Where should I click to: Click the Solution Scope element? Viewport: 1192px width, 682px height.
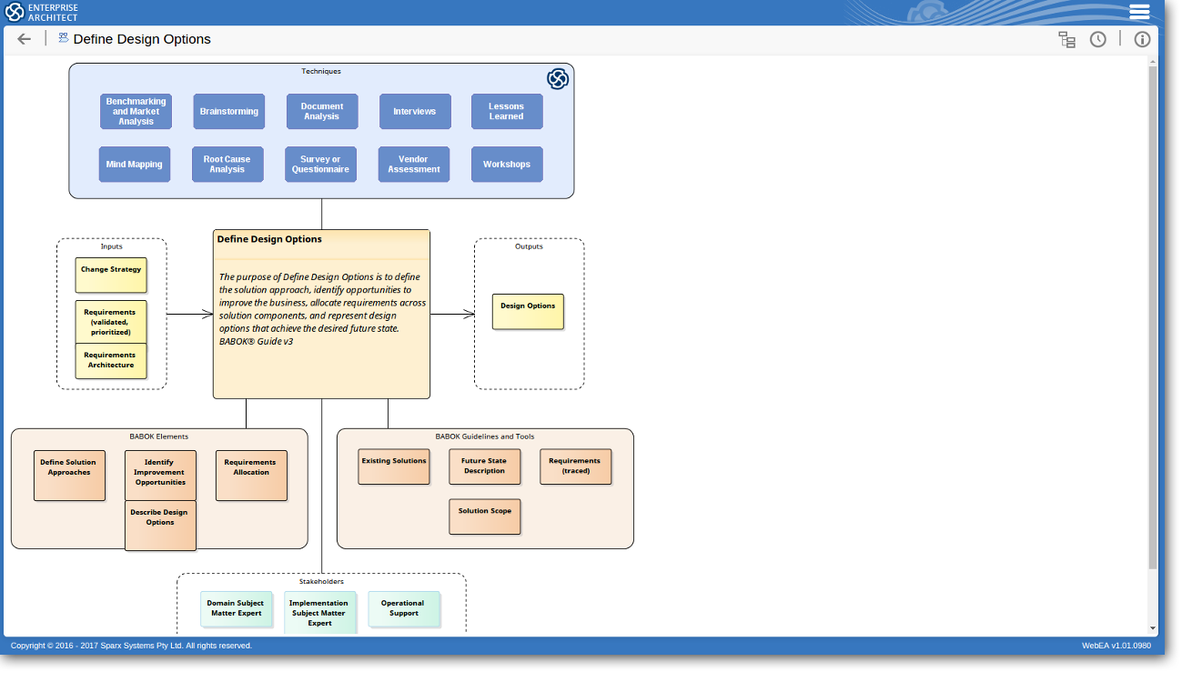(x=484, y=517)
